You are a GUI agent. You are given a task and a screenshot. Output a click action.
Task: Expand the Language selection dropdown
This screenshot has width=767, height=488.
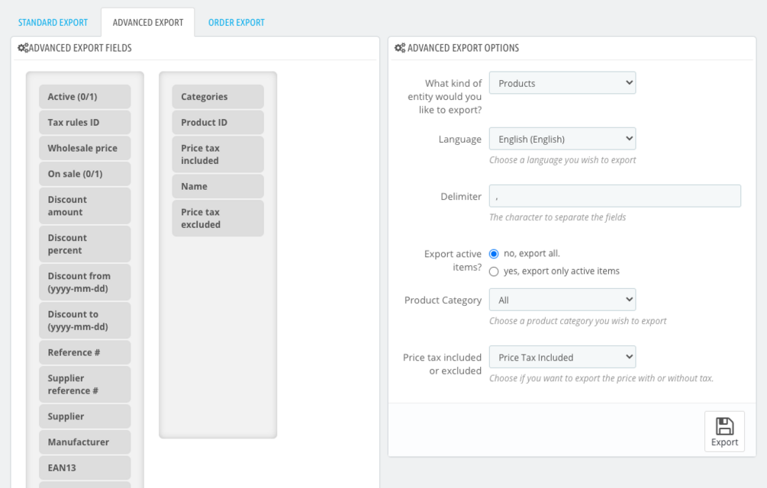[x=562, y=139]
